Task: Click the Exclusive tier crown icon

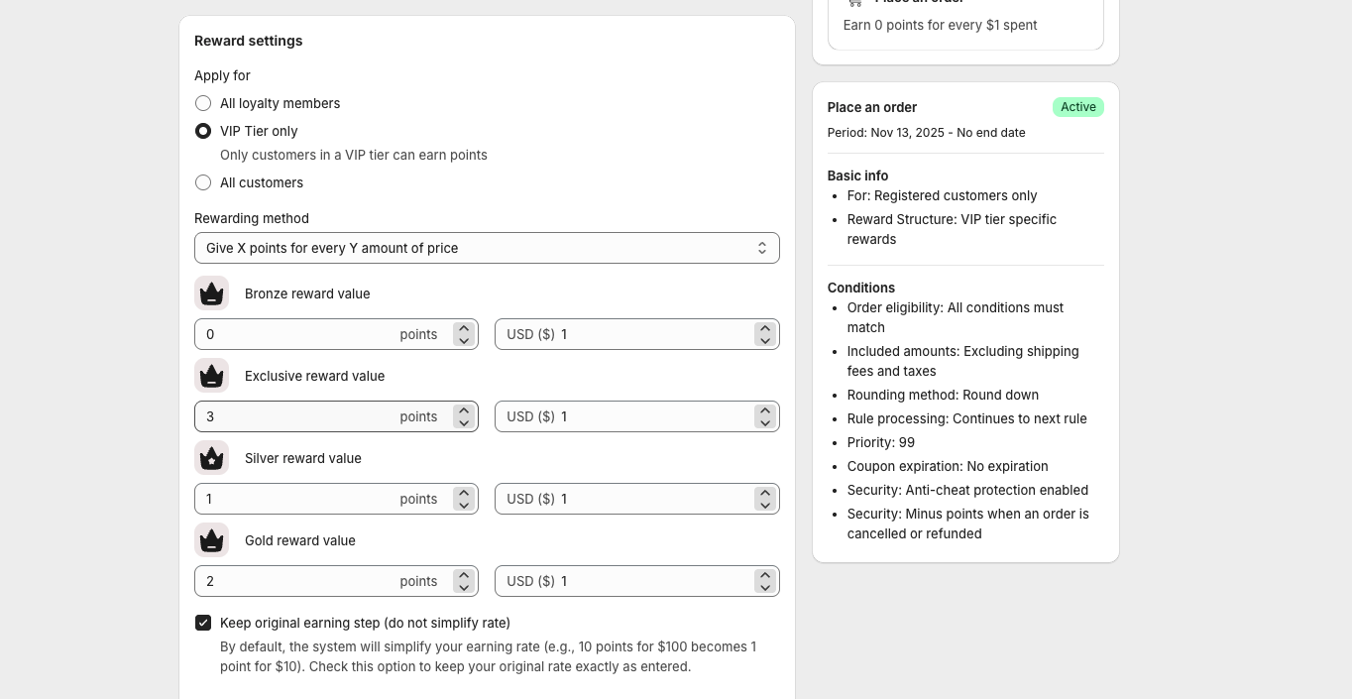Action: pos(212,376)
